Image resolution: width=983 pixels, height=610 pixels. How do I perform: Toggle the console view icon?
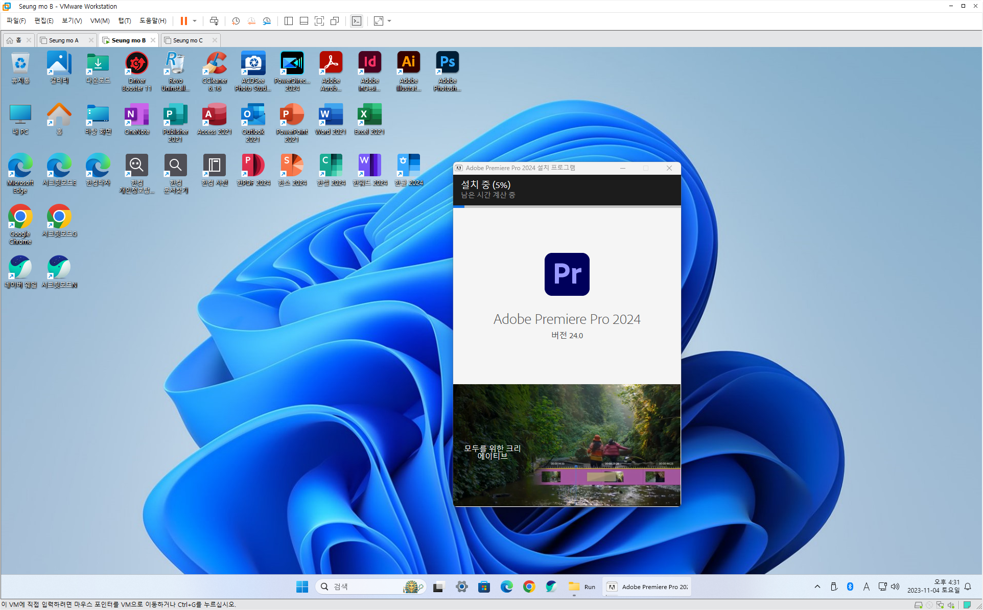coord(357,21)
